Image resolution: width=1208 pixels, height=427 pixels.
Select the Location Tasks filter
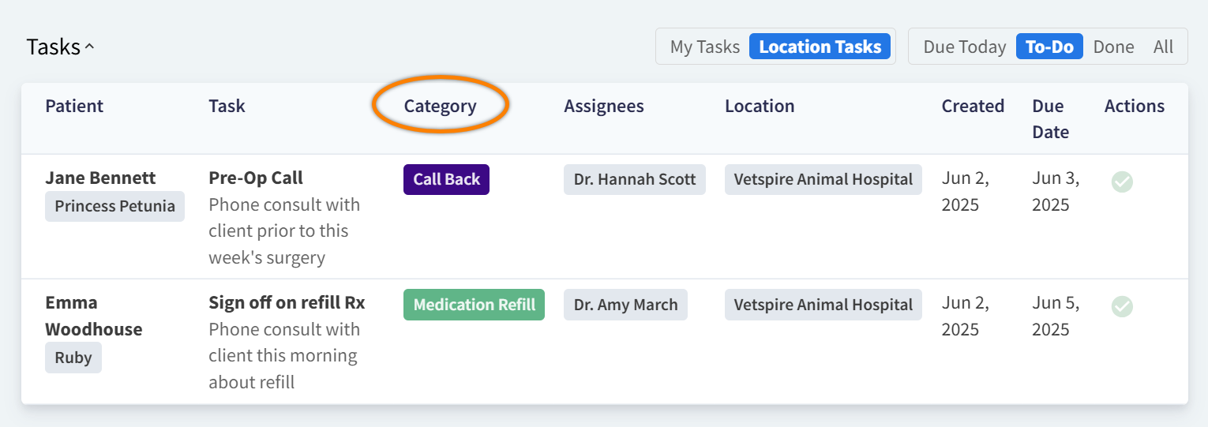(x=820, y=47)
